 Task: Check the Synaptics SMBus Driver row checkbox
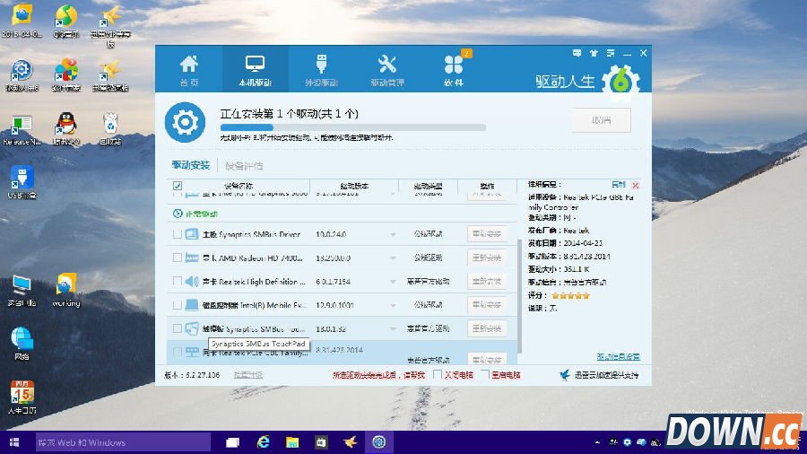[177, 234]
